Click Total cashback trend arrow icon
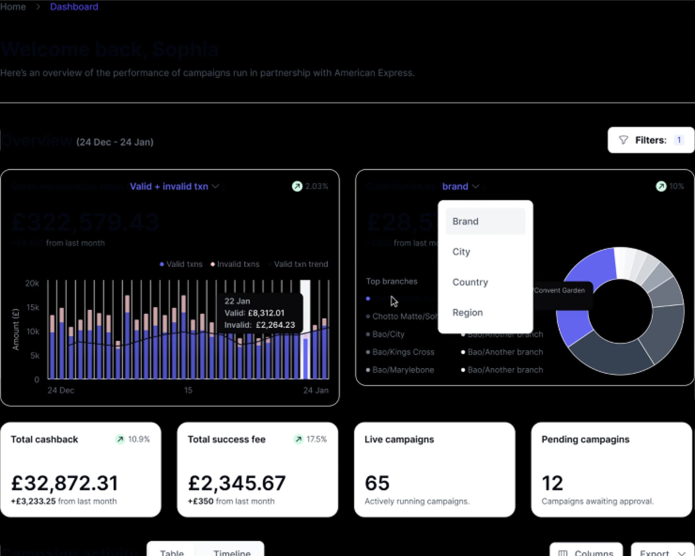The height and width of the screenshot is (556, 695). 120,439
